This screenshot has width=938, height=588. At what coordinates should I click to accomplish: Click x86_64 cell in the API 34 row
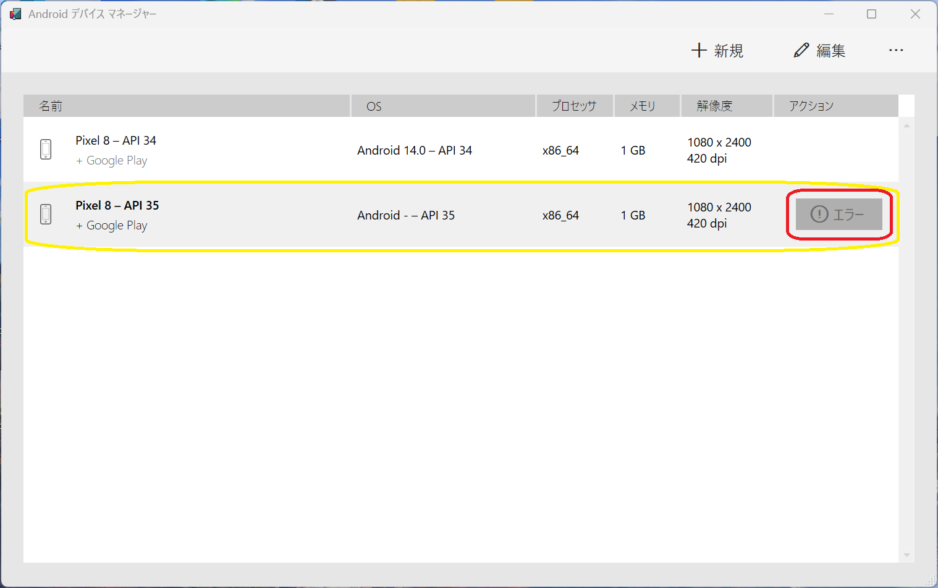click(560, 150)
